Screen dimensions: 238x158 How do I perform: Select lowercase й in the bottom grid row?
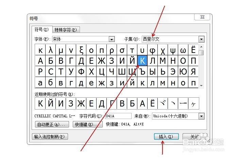tap(132, 82)
